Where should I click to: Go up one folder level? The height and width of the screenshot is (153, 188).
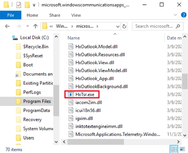pyautogui.click(x=35, y=26)
